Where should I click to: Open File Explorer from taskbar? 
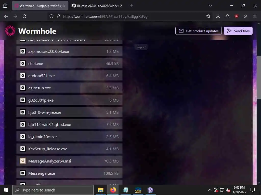pos(100,190)
